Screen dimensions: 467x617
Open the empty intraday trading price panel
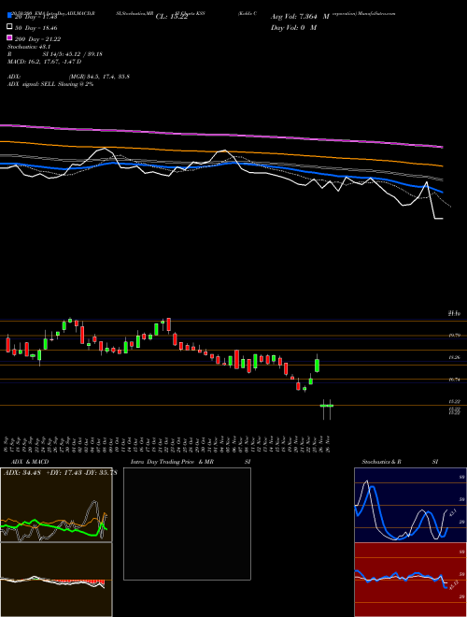187,524
